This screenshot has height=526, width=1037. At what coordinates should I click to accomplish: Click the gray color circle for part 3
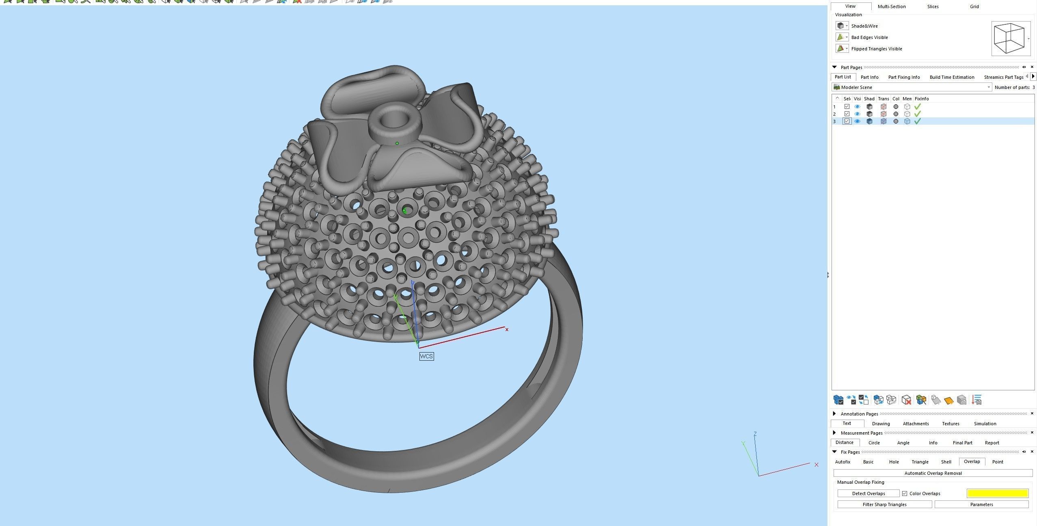(x=896, y=121)
